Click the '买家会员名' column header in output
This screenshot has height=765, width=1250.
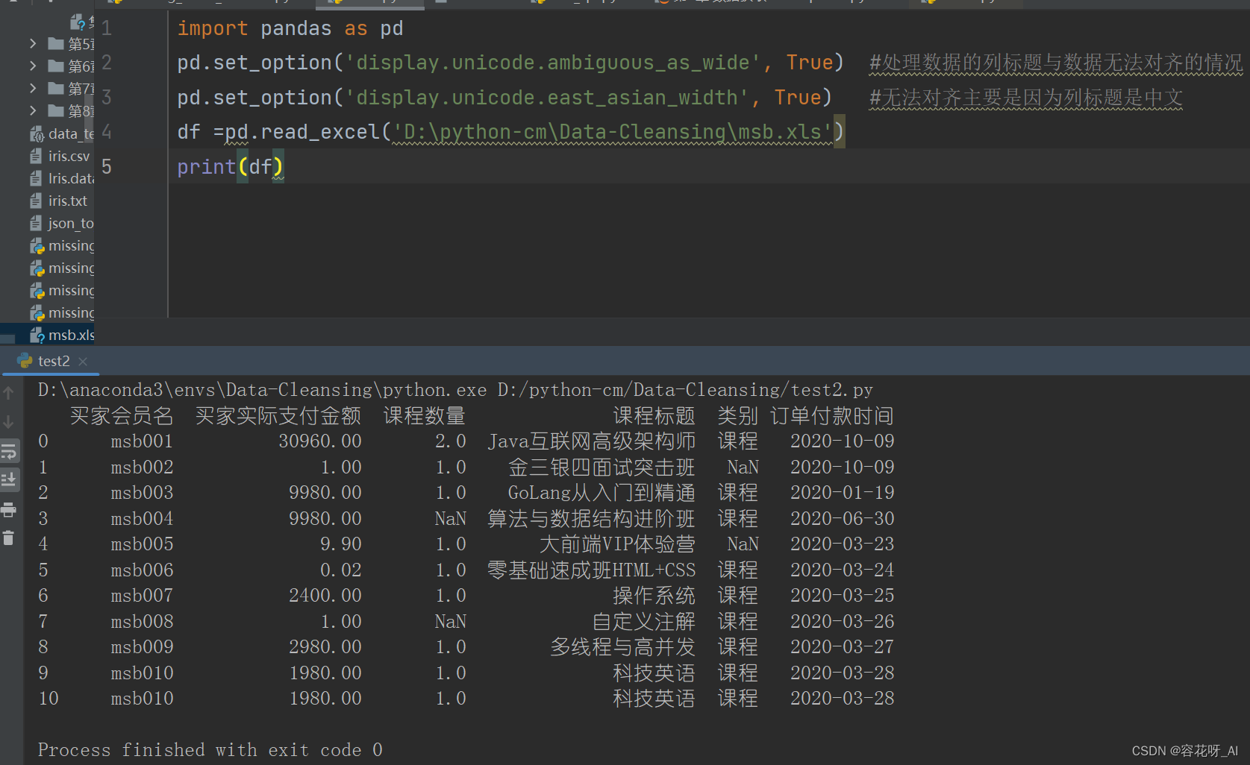(122, 416)
